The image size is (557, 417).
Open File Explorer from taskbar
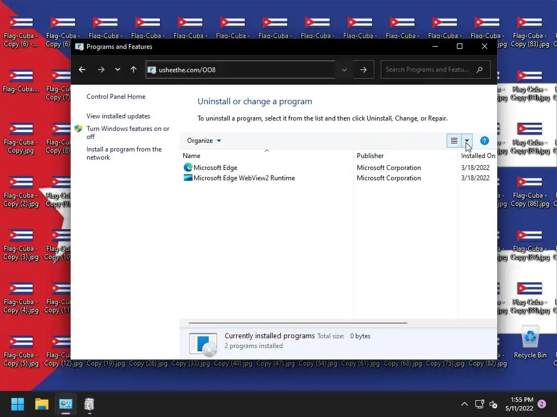click(41, 404)
